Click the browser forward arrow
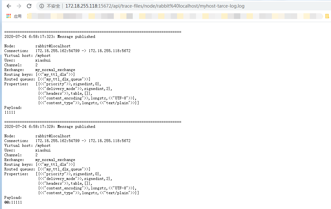The width and height of the screenshot is (331, 209). 19,6
